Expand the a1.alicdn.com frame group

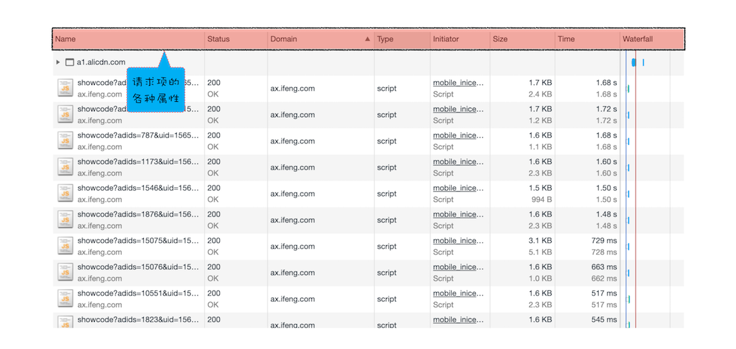tap(58, 62)
